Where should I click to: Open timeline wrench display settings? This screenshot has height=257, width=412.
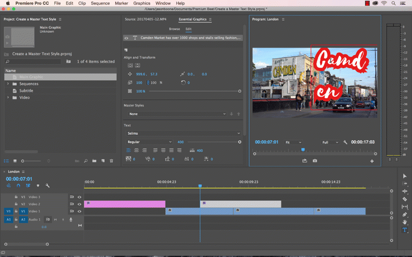47,186
